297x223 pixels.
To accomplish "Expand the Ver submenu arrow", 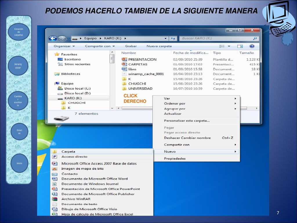I will pos(236,98).
